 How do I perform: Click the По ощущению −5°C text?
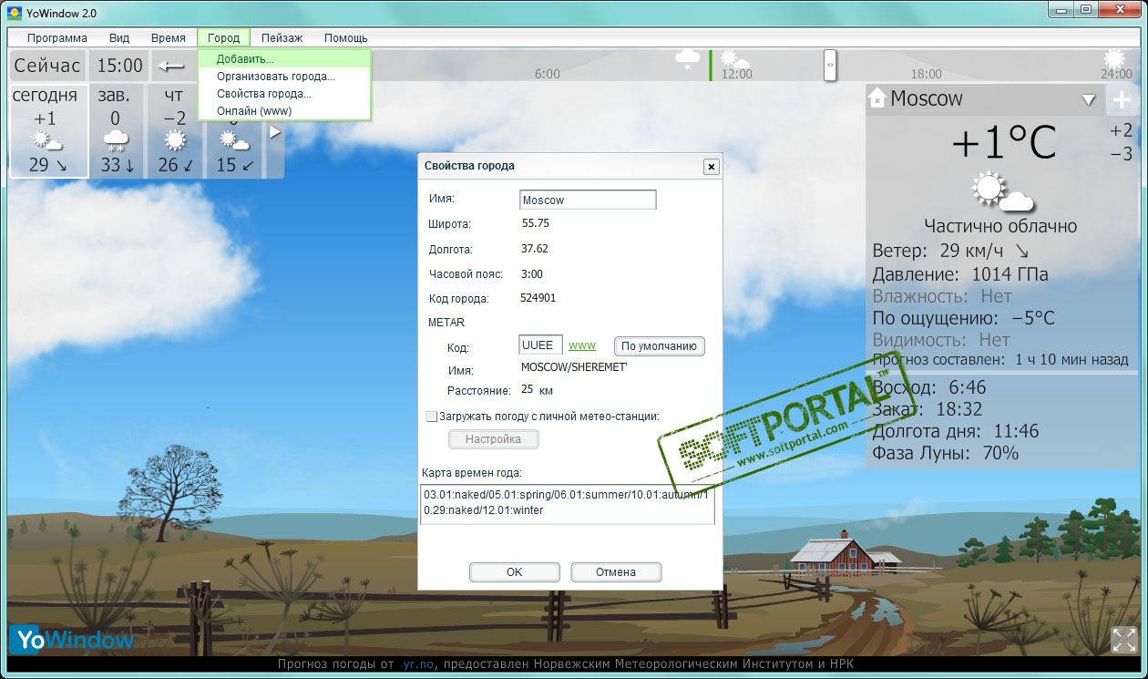click(x=963, y=318)
